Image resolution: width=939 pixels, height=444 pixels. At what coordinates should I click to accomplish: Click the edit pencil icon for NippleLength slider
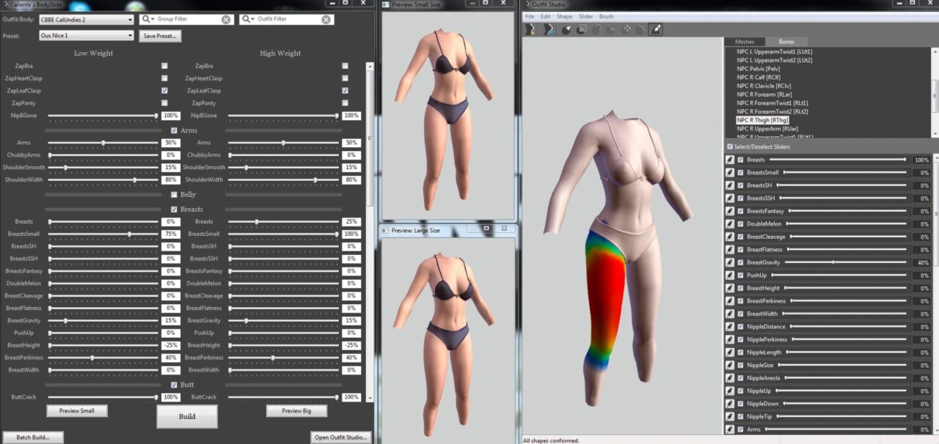pos(730,352)
